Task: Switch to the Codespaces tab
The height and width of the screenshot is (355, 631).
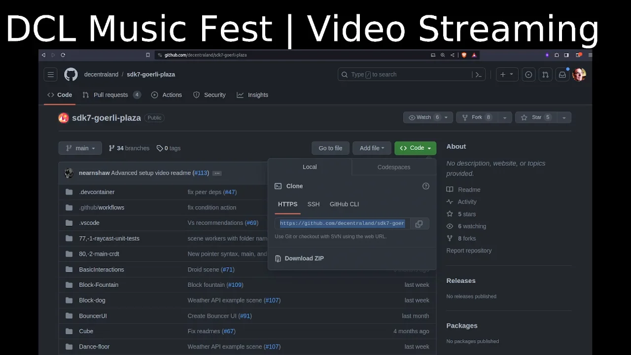Action: pyautogui.click(x=394, y=167)
